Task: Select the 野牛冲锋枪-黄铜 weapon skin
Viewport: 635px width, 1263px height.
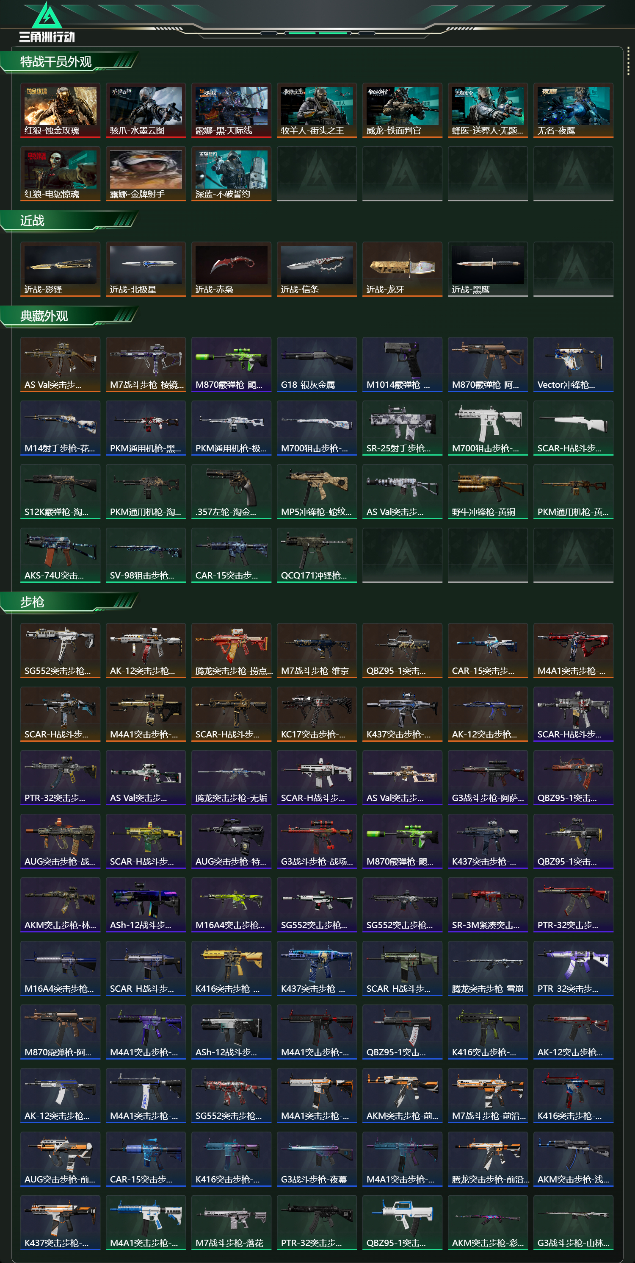Action: [488, 491]
